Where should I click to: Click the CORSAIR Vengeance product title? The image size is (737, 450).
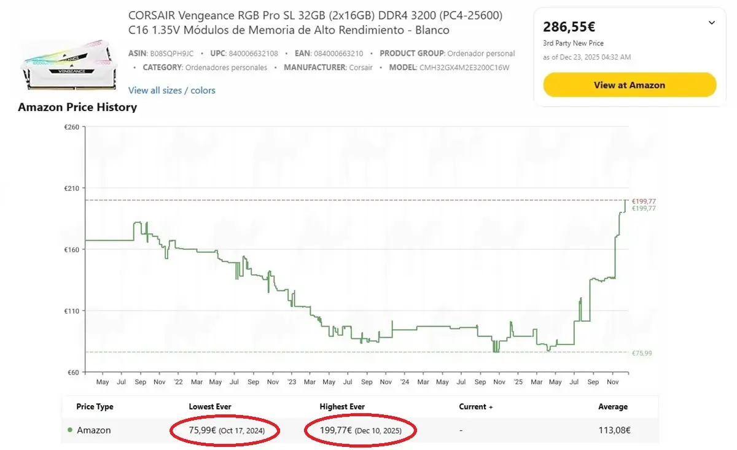click(315, 23)
